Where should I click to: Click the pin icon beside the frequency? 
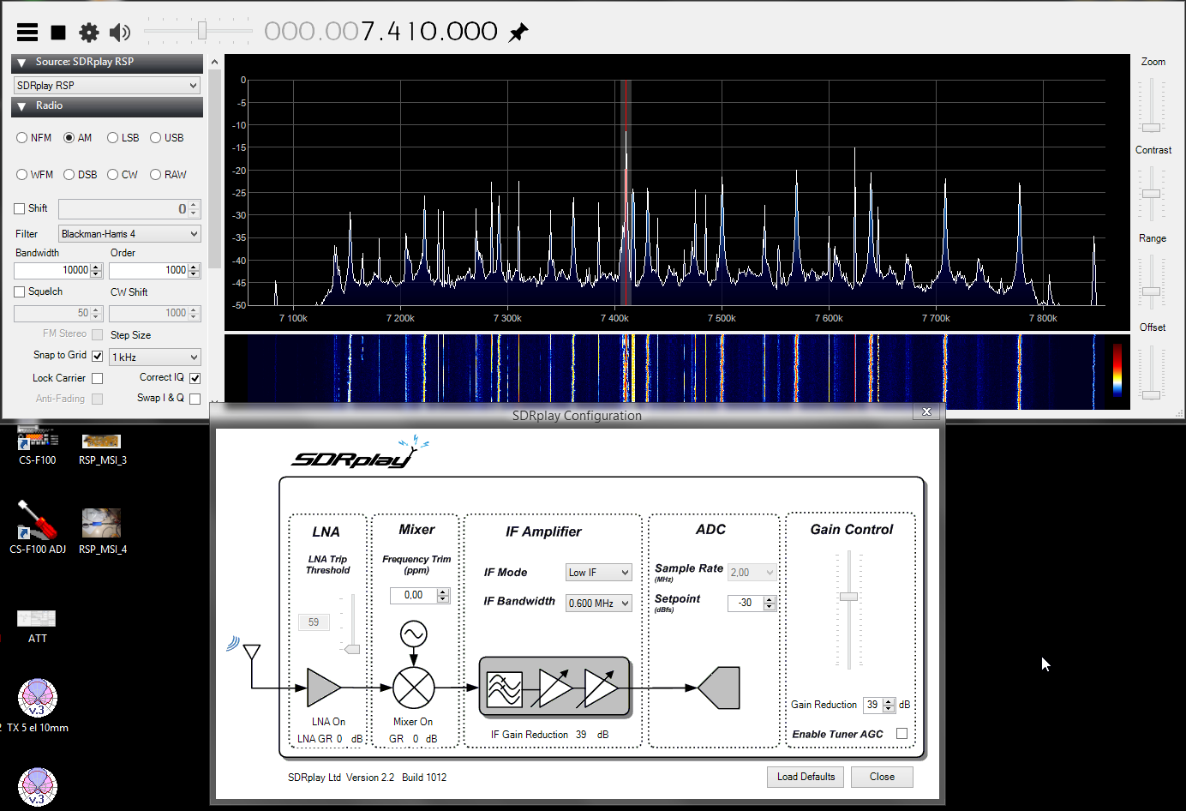[518, 33]
